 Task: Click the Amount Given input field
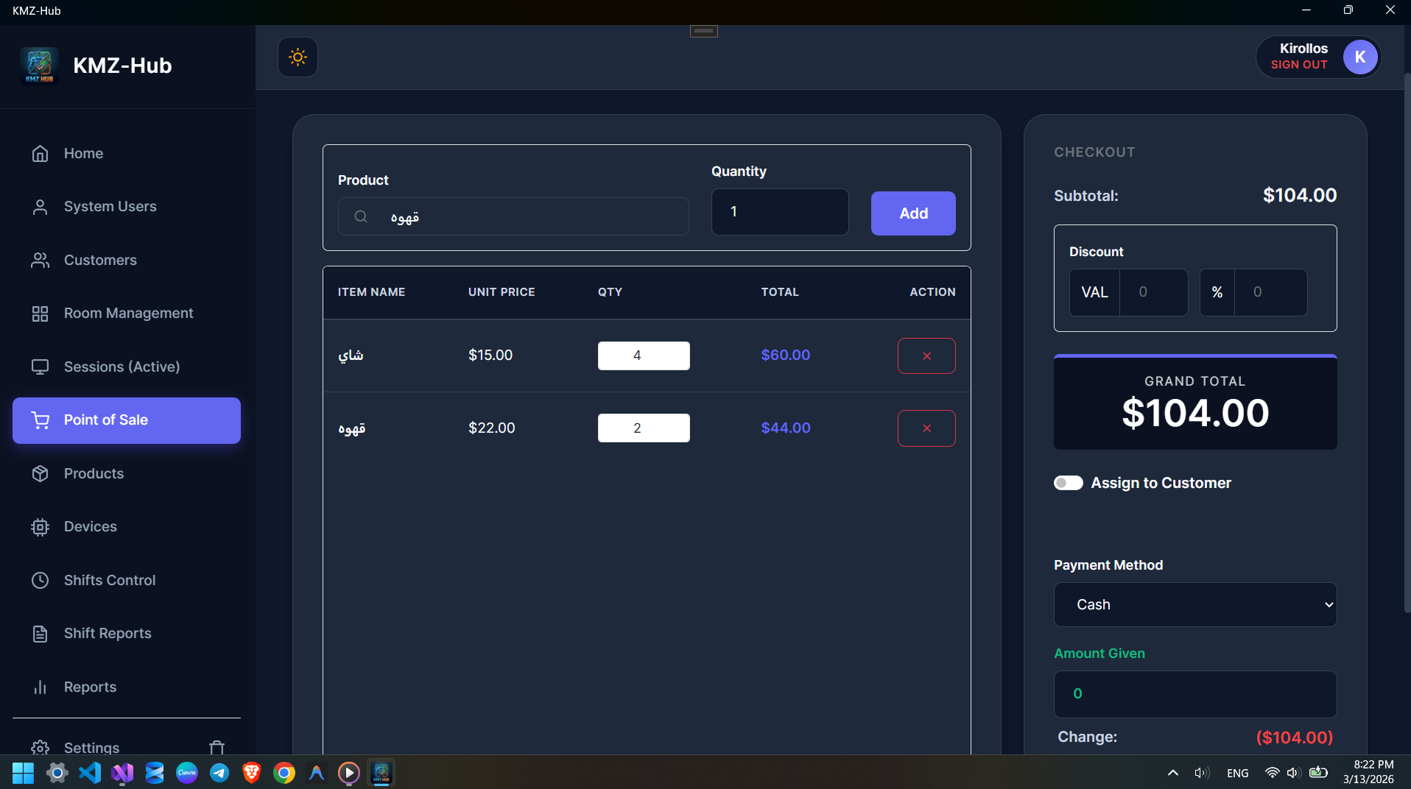(x=1194, y=693)
